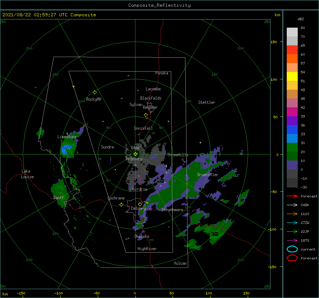Select yellow diamond marker above Calgary label

(140, 204)
